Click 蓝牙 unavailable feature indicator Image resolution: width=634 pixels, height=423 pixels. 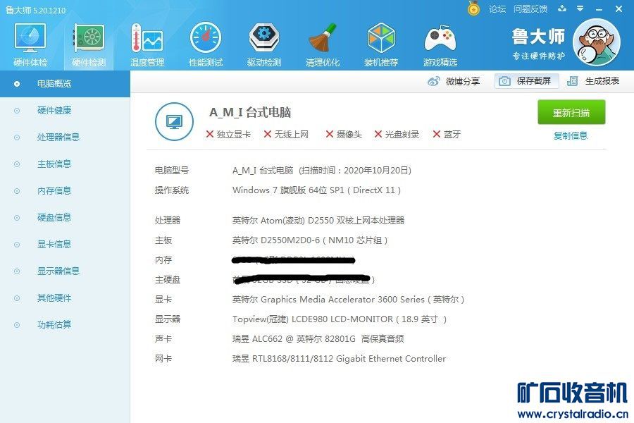click(447, 135)
